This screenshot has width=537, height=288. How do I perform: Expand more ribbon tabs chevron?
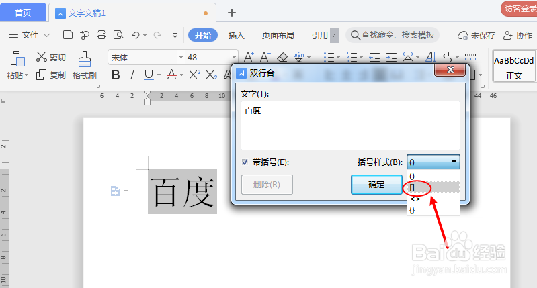(335, 35)
